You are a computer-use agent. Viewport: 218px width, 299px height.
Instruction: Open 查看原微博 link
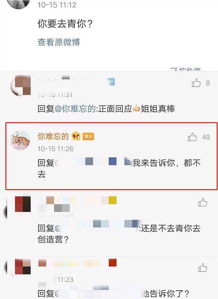(x=59, y=42)
